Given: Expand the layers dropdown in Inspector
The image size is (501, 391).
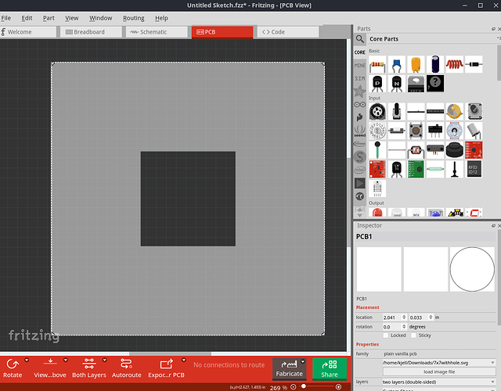Looking at the screenshot, I should point(492,382).
